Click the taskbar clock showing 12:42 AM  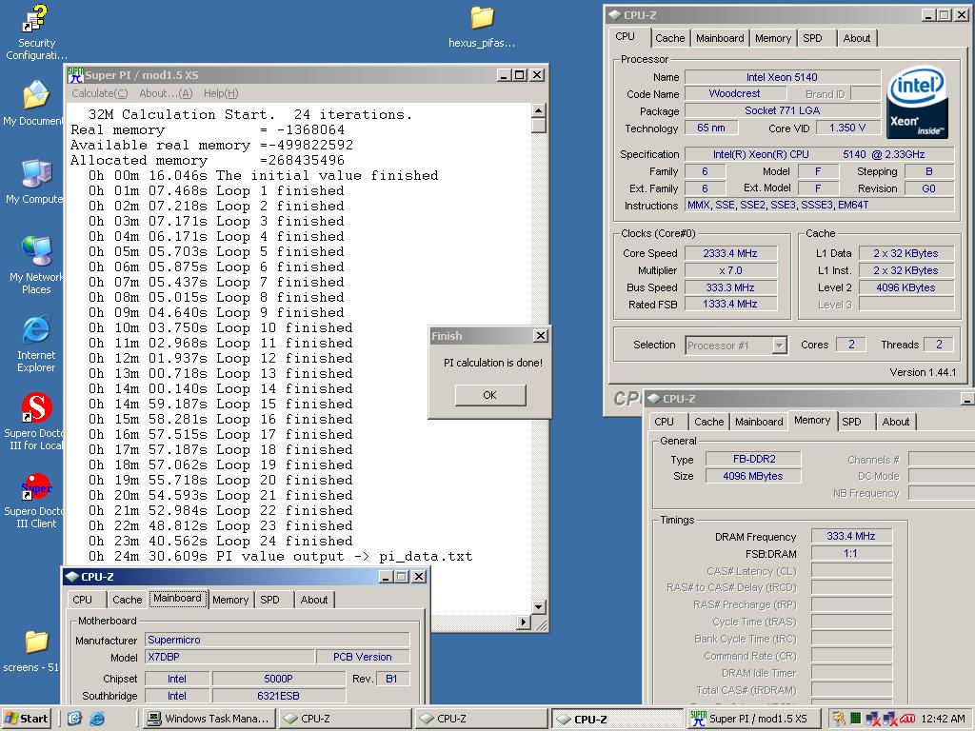point(943,719)
